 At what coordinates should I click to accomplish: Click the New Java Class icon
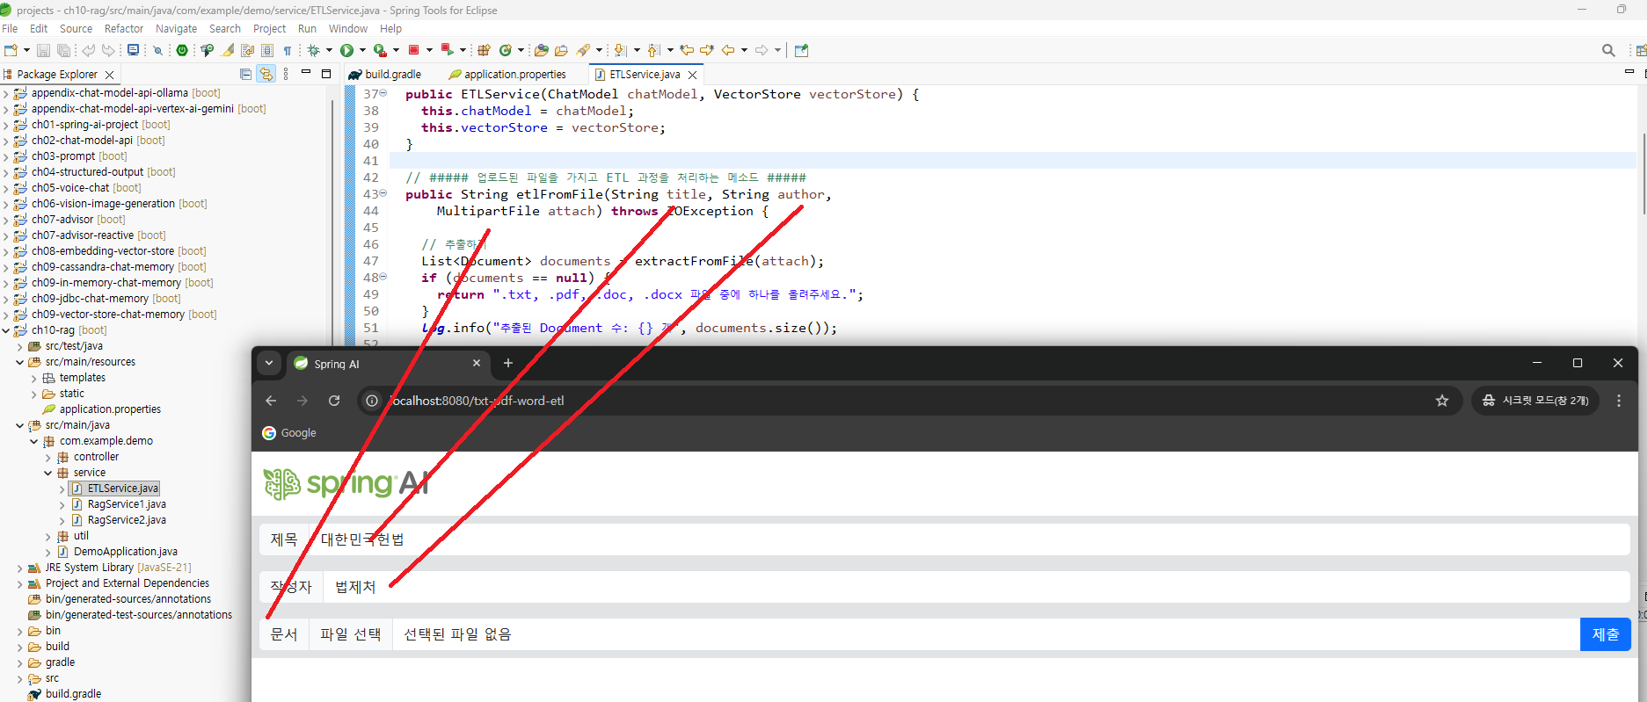[x=505, y=50]
